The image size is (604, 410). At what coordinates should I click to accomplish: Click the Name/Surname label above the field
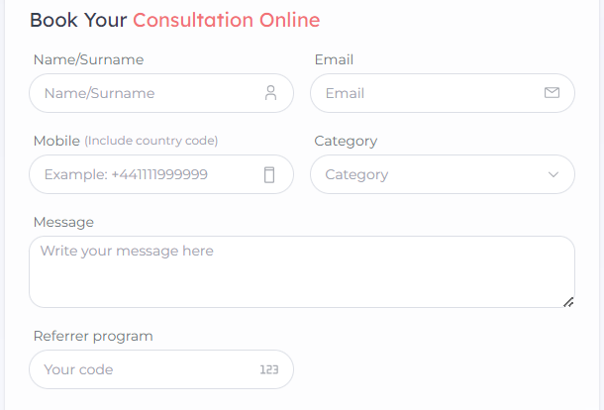coord(88,59)
